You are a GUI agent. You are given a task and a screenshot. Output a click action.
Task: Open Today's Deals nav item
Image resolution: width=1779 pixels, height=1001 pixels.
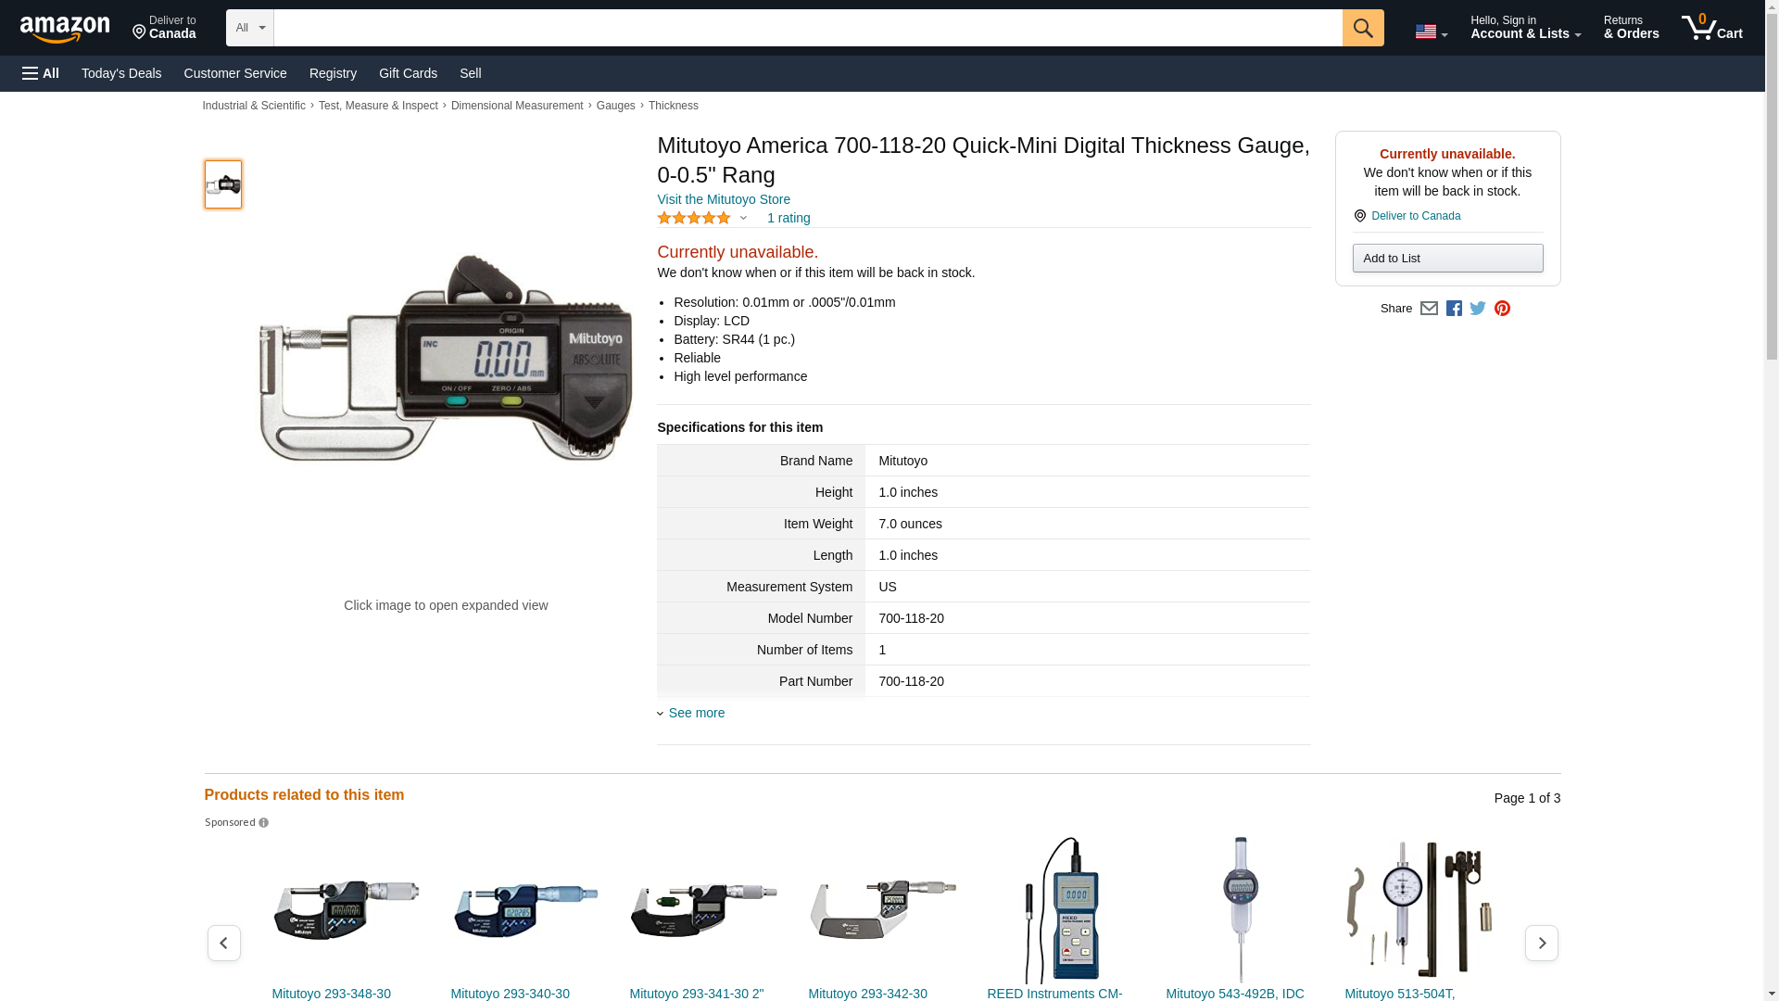click(x=121, y=73)
